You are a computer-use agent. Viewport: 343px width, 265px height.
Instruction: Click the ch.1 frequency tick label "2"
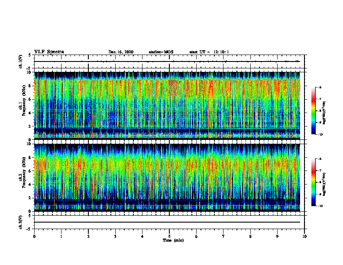[x=30, y=126]
